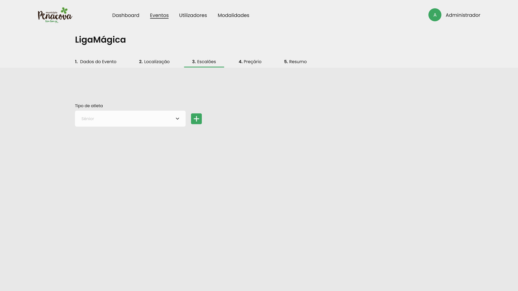Click the Tipo de atleta label
Screen dimensions: 518x291
89,106
